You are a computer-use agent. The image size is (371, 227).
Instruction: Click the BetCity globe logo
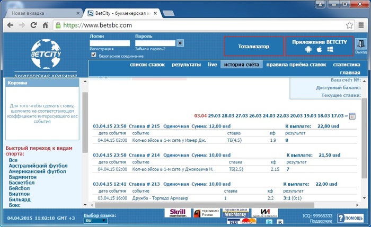coord(46,54)
